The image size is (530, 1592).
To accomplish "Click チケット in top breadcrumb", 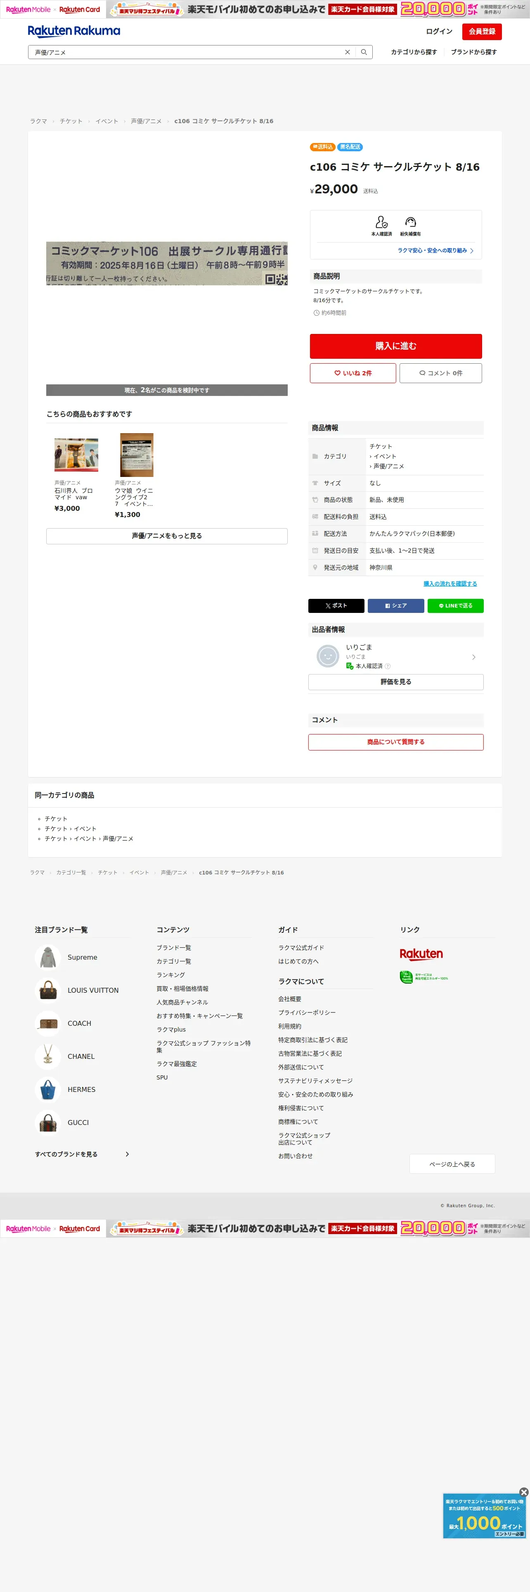I will point(71,121).
